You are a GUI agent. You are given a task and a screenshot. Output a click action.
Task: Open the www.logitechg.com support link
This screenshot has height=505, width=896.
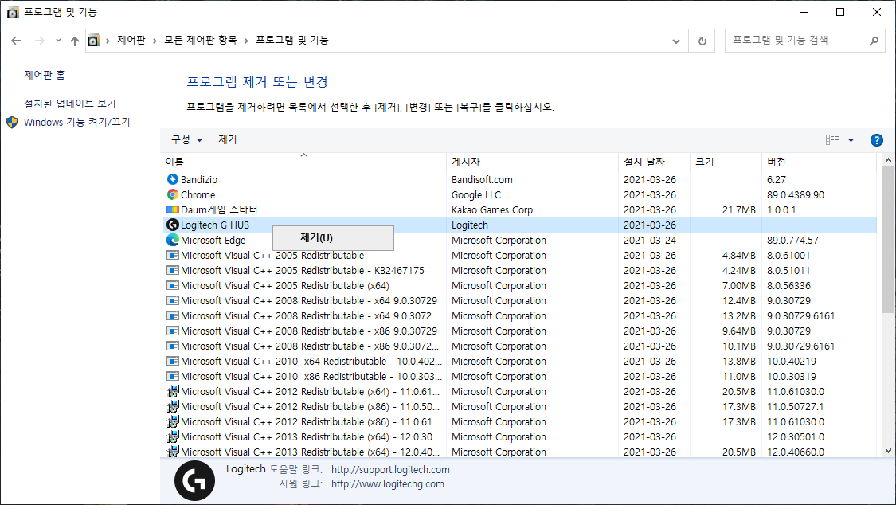click(387, 483)
